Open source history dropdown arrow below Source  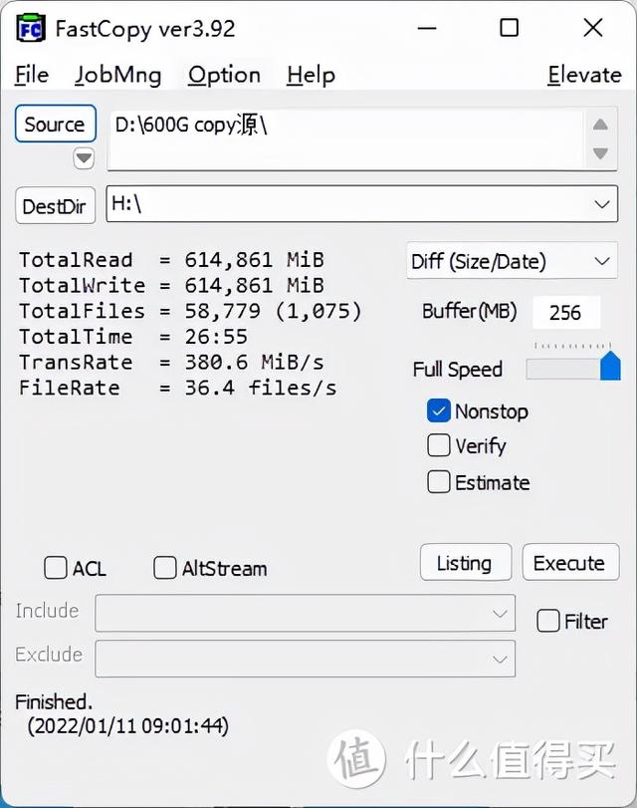click(x=84, y=157)
